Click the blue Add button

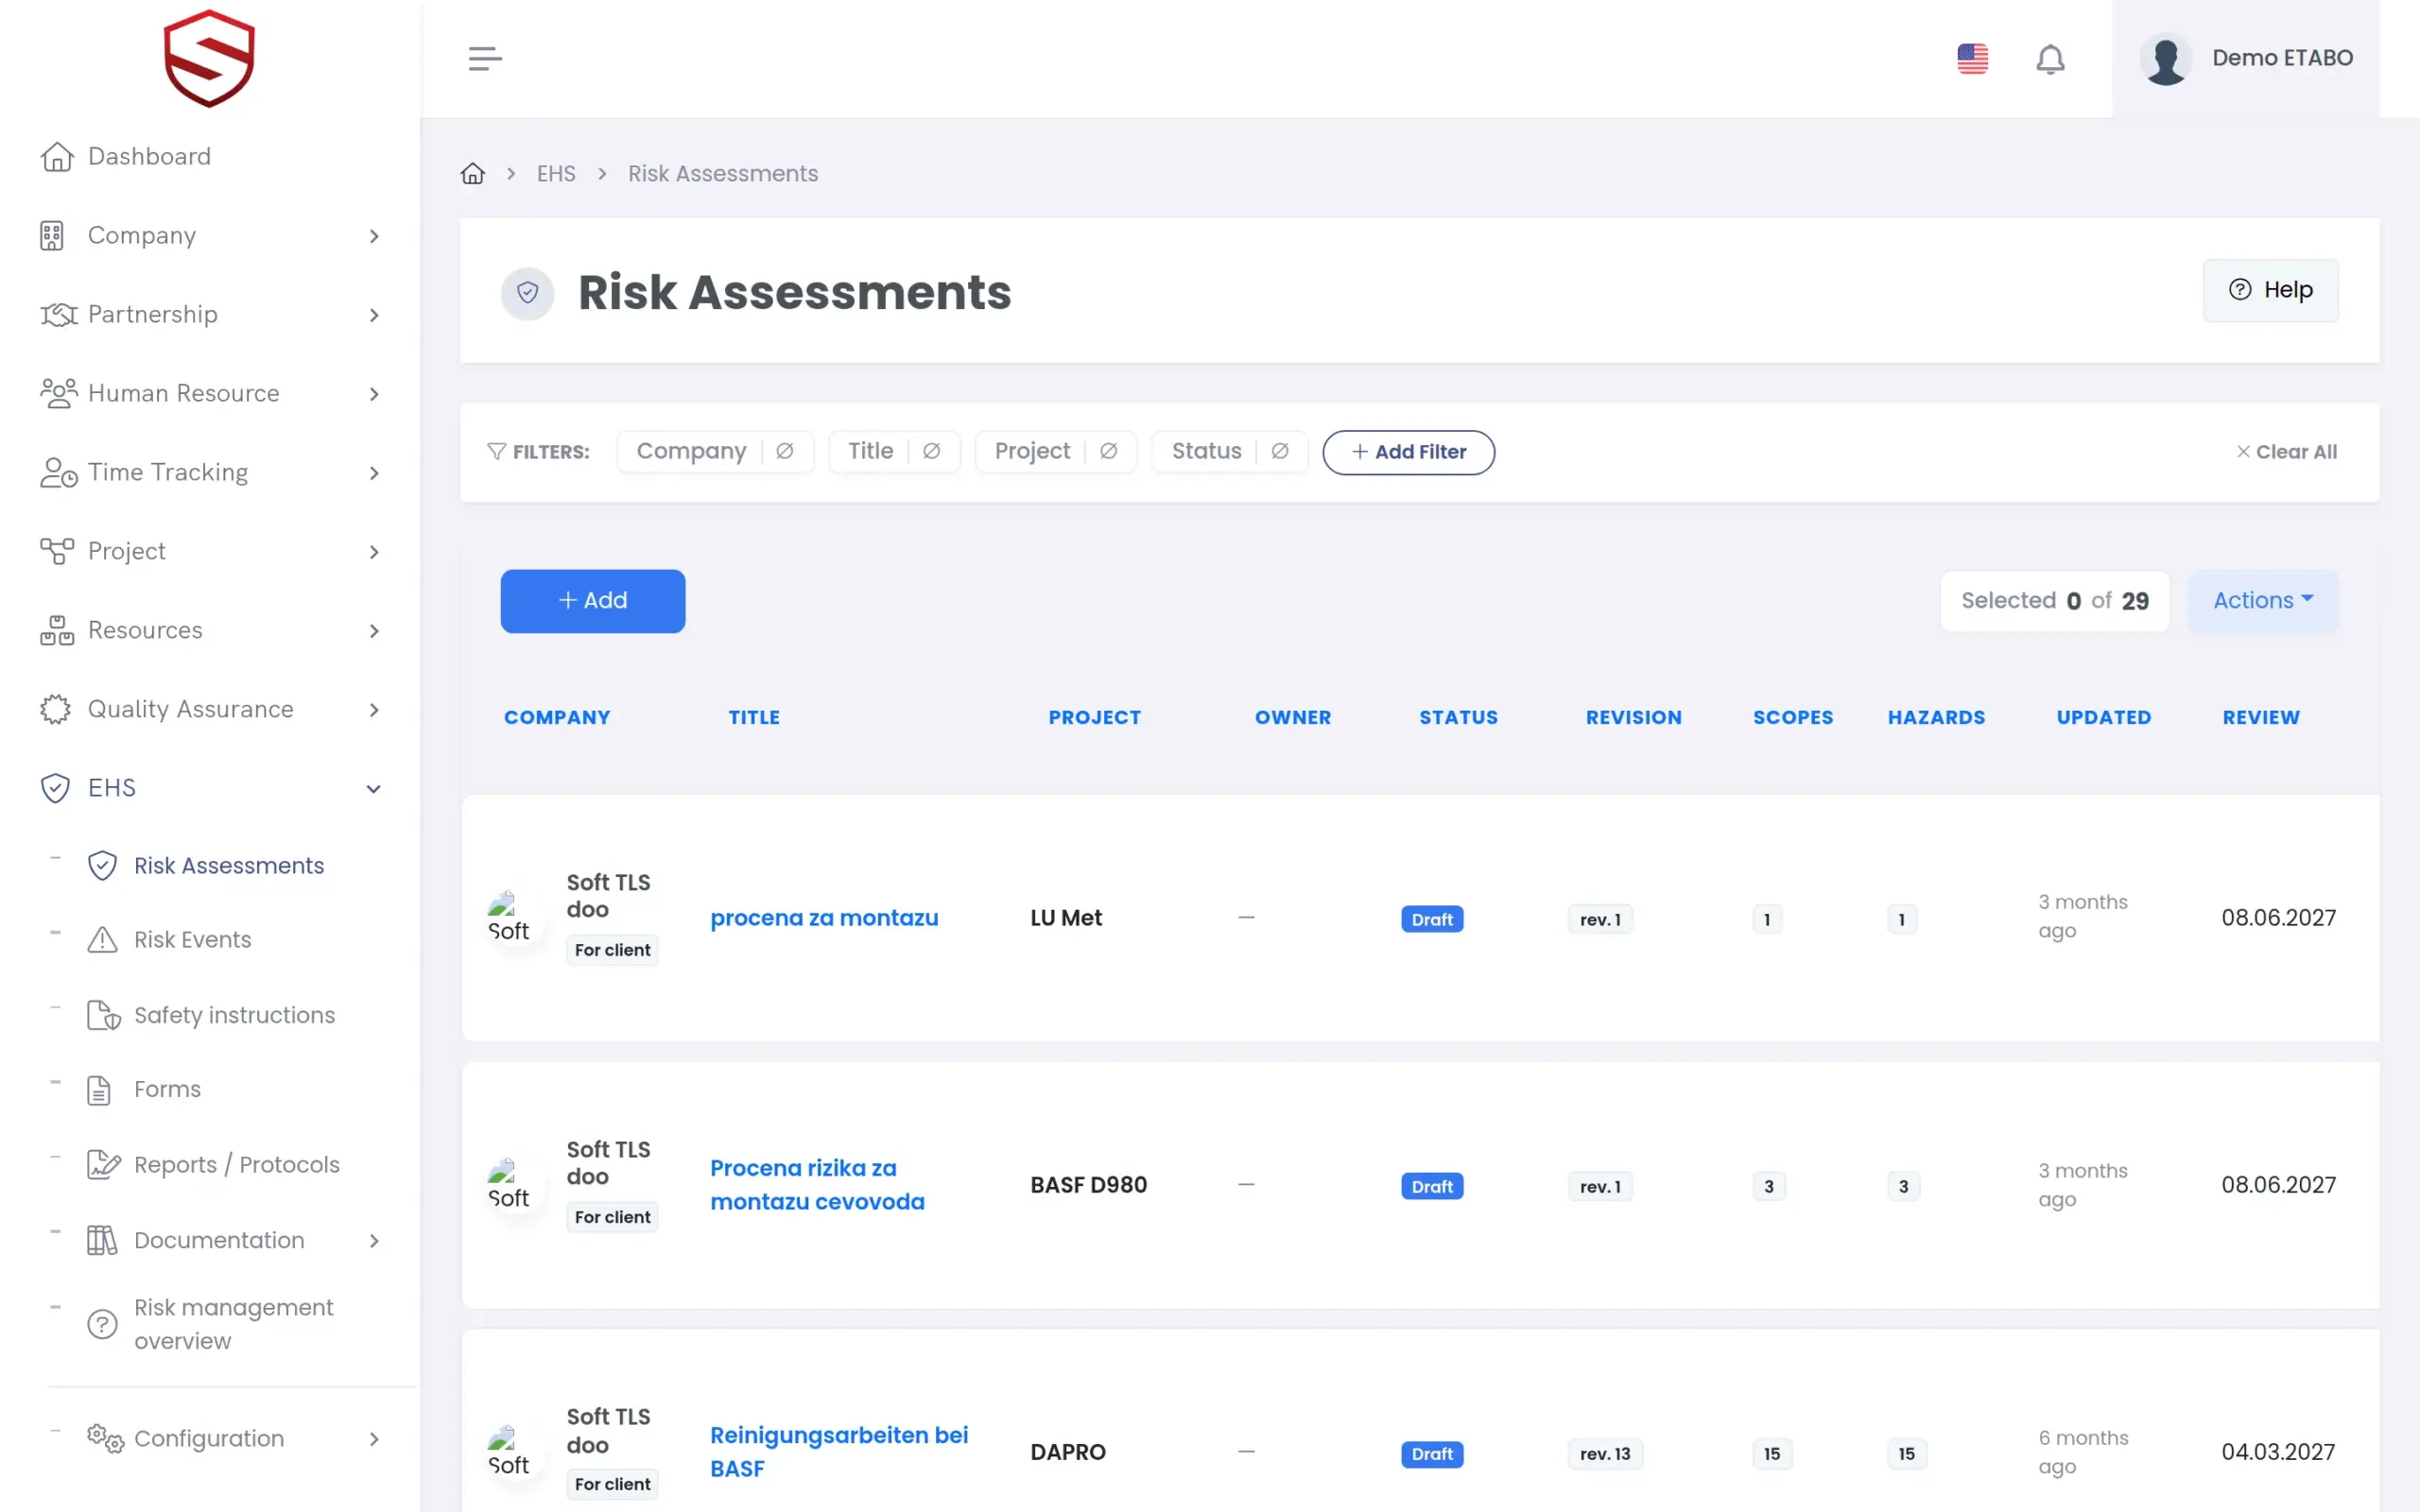click(x=593, y=600)
